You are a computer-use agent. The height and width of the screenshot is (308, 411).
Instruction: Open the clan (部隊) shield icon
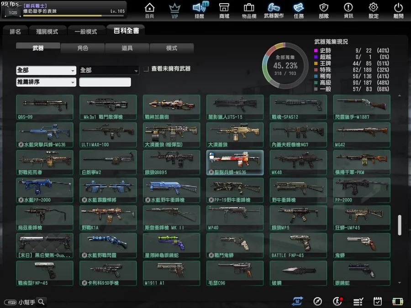[x=324, y=10]
